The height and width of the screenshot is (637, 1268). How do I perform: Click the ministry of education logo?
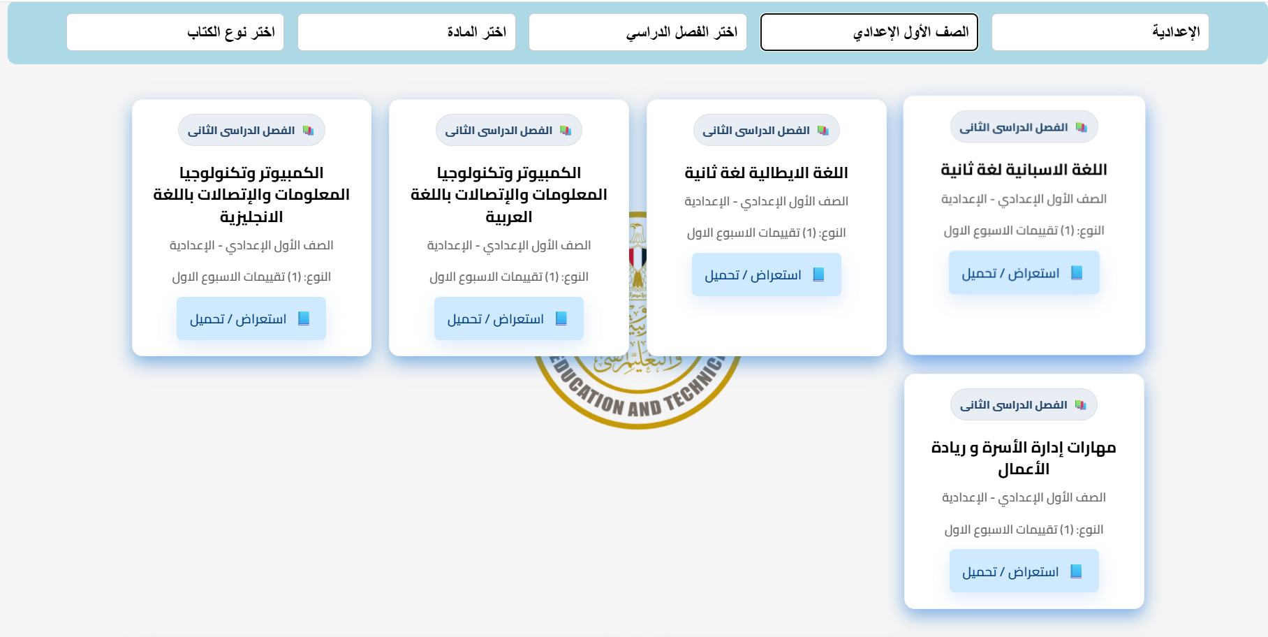pyautogui.click(x=637, y=391)
